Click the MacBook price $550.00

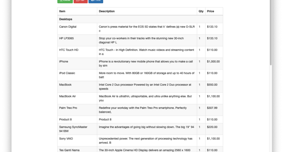(x=212, y=85)
